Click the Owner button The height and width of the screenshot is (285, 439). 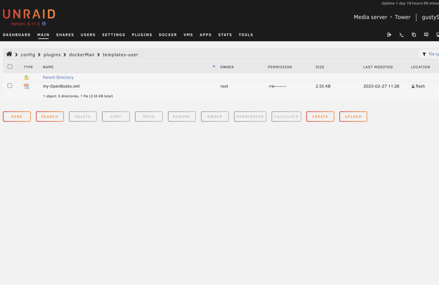[x=215, y=117]
